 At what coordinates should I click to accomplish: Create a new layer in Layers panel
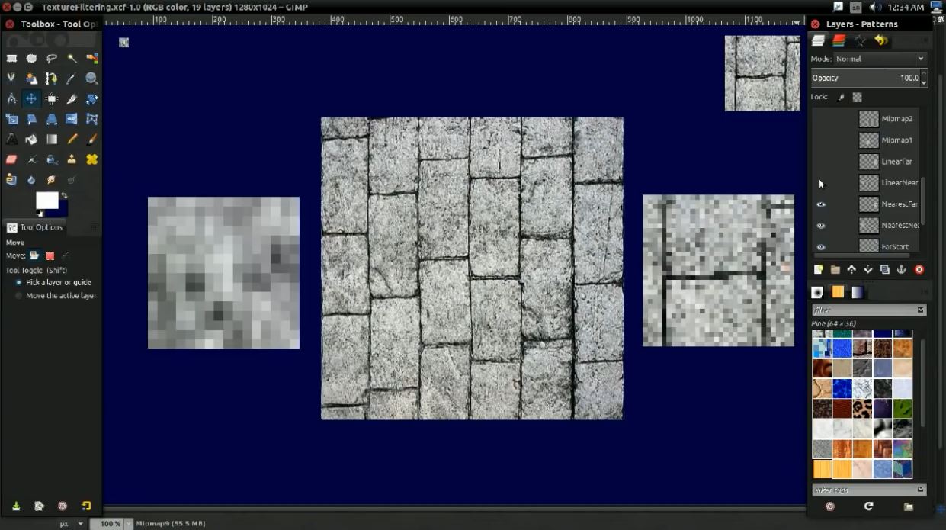[818, 269]
